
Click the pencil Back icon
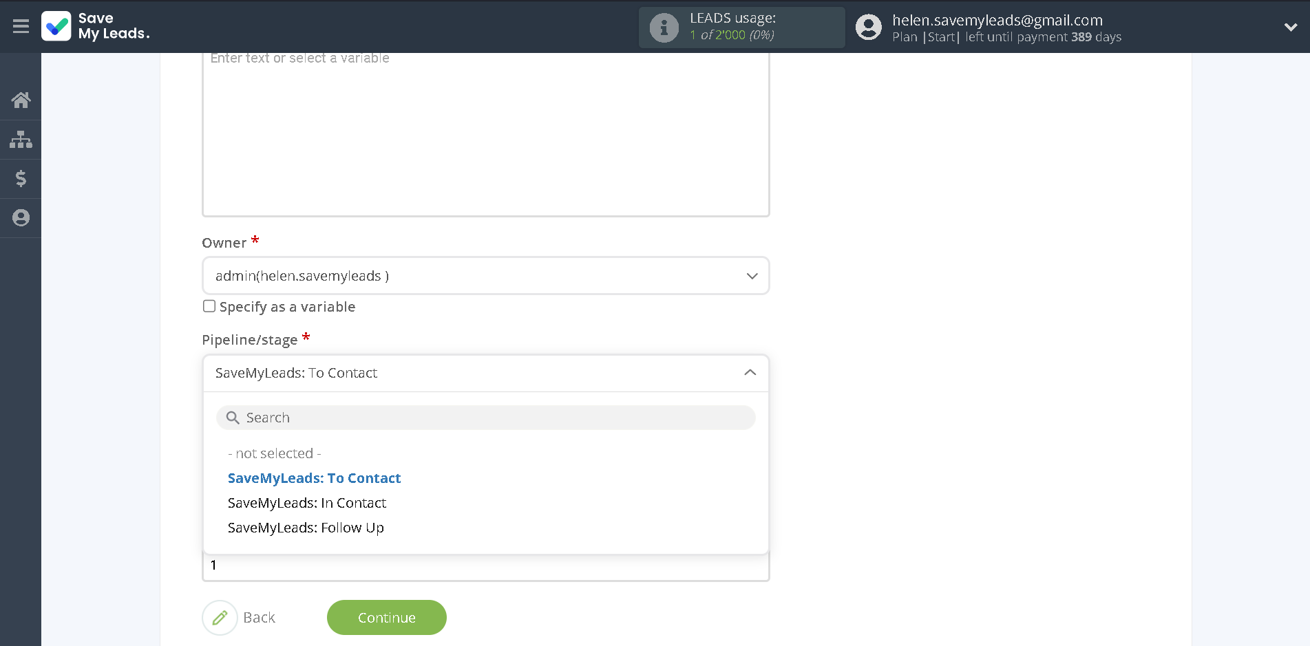(220, 618)
